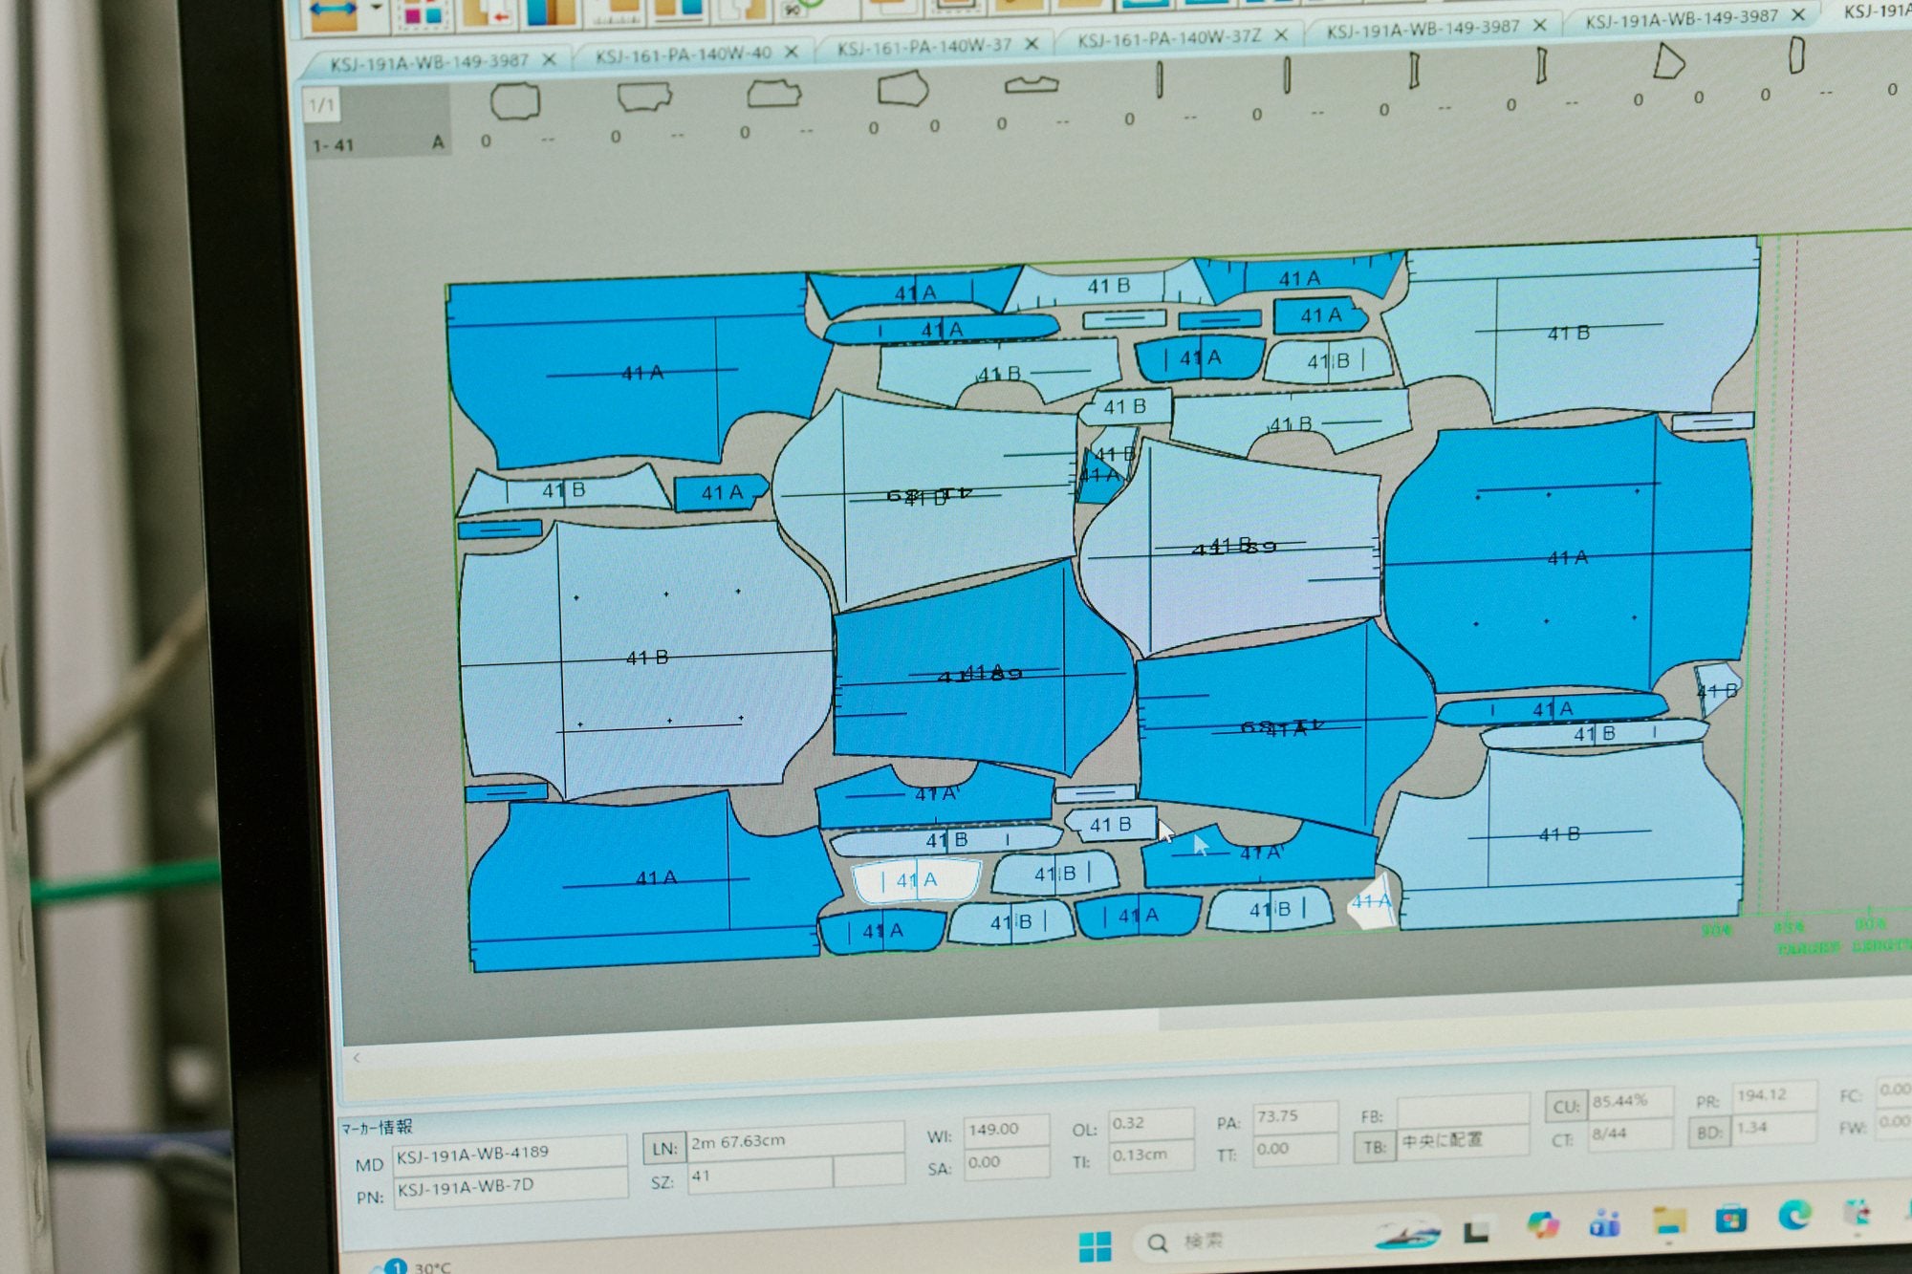Screen dimensions: 1912x1274
Task: Click the LN: length button
Action: (664, 1148)
